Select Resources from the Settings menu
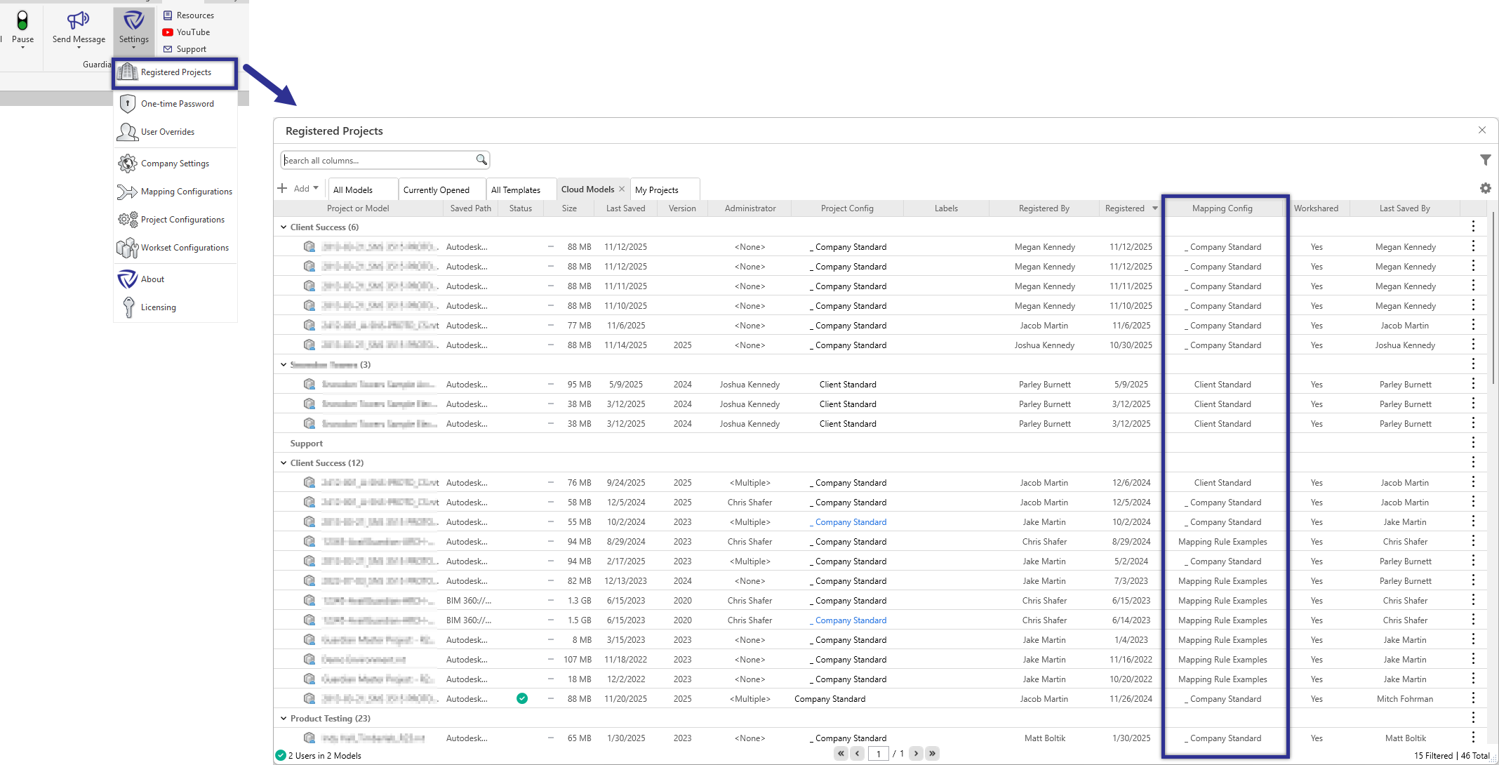The image size is (1499, 765). [x=194, y=15]
